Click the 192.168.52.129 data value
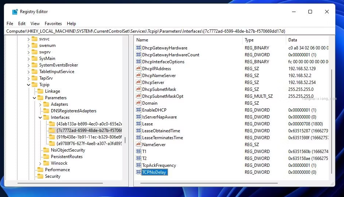 click(x=302, y=68)
